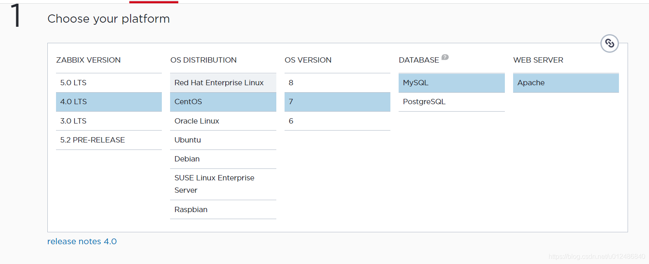Choose PostgreSQL as the database
649x264 pixels.
[452, 102]
